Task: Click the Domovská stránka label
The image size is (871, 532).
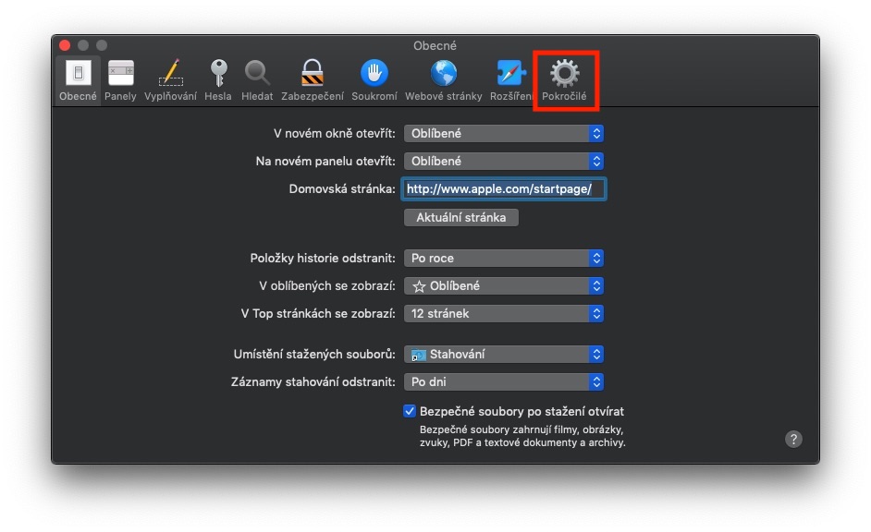Action: click(342, 189)
